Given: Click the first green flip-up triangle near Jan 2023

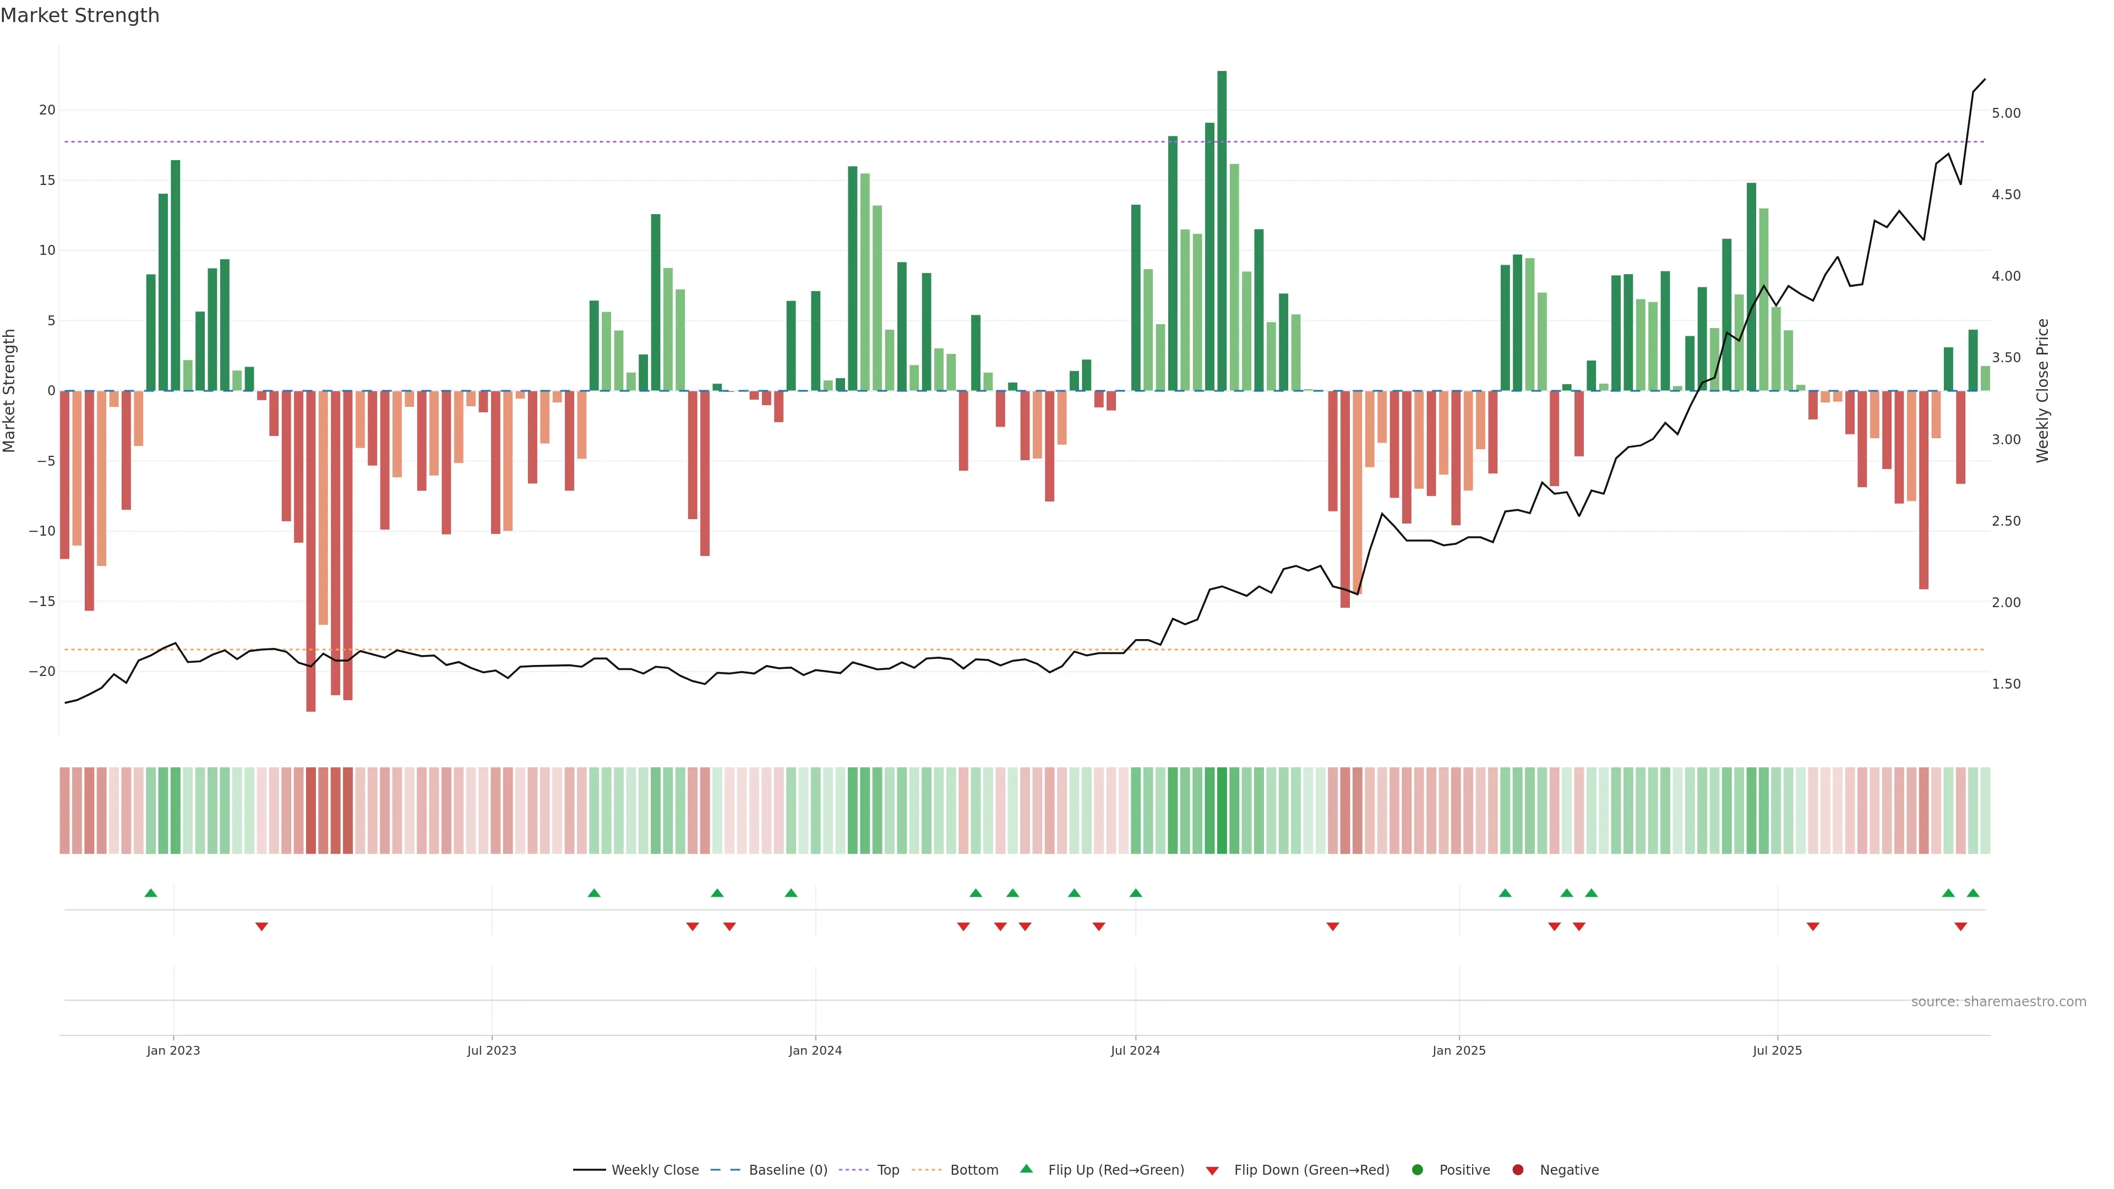Looking at the screenshot, I should click(150, 893).
